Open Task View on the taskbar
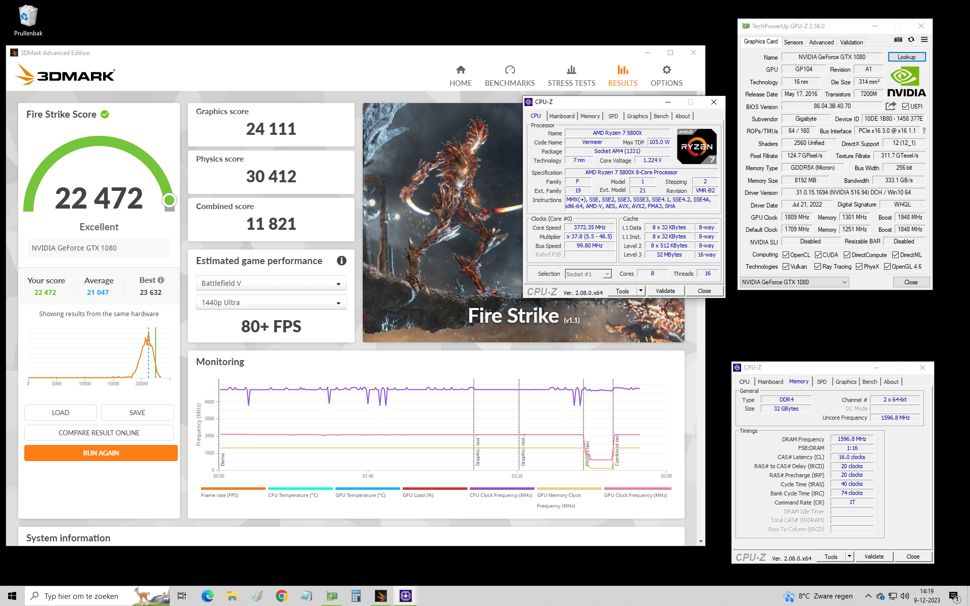The height and width of the screenshot is (606, 970). pos(182,596)
